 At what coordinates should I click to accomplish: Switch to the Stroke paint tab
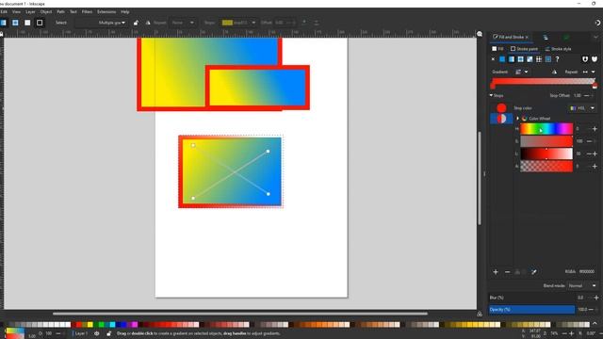[524, 49]
